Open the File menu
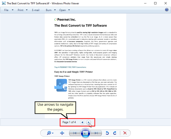The image size is (171, 139). pos(6,10)
